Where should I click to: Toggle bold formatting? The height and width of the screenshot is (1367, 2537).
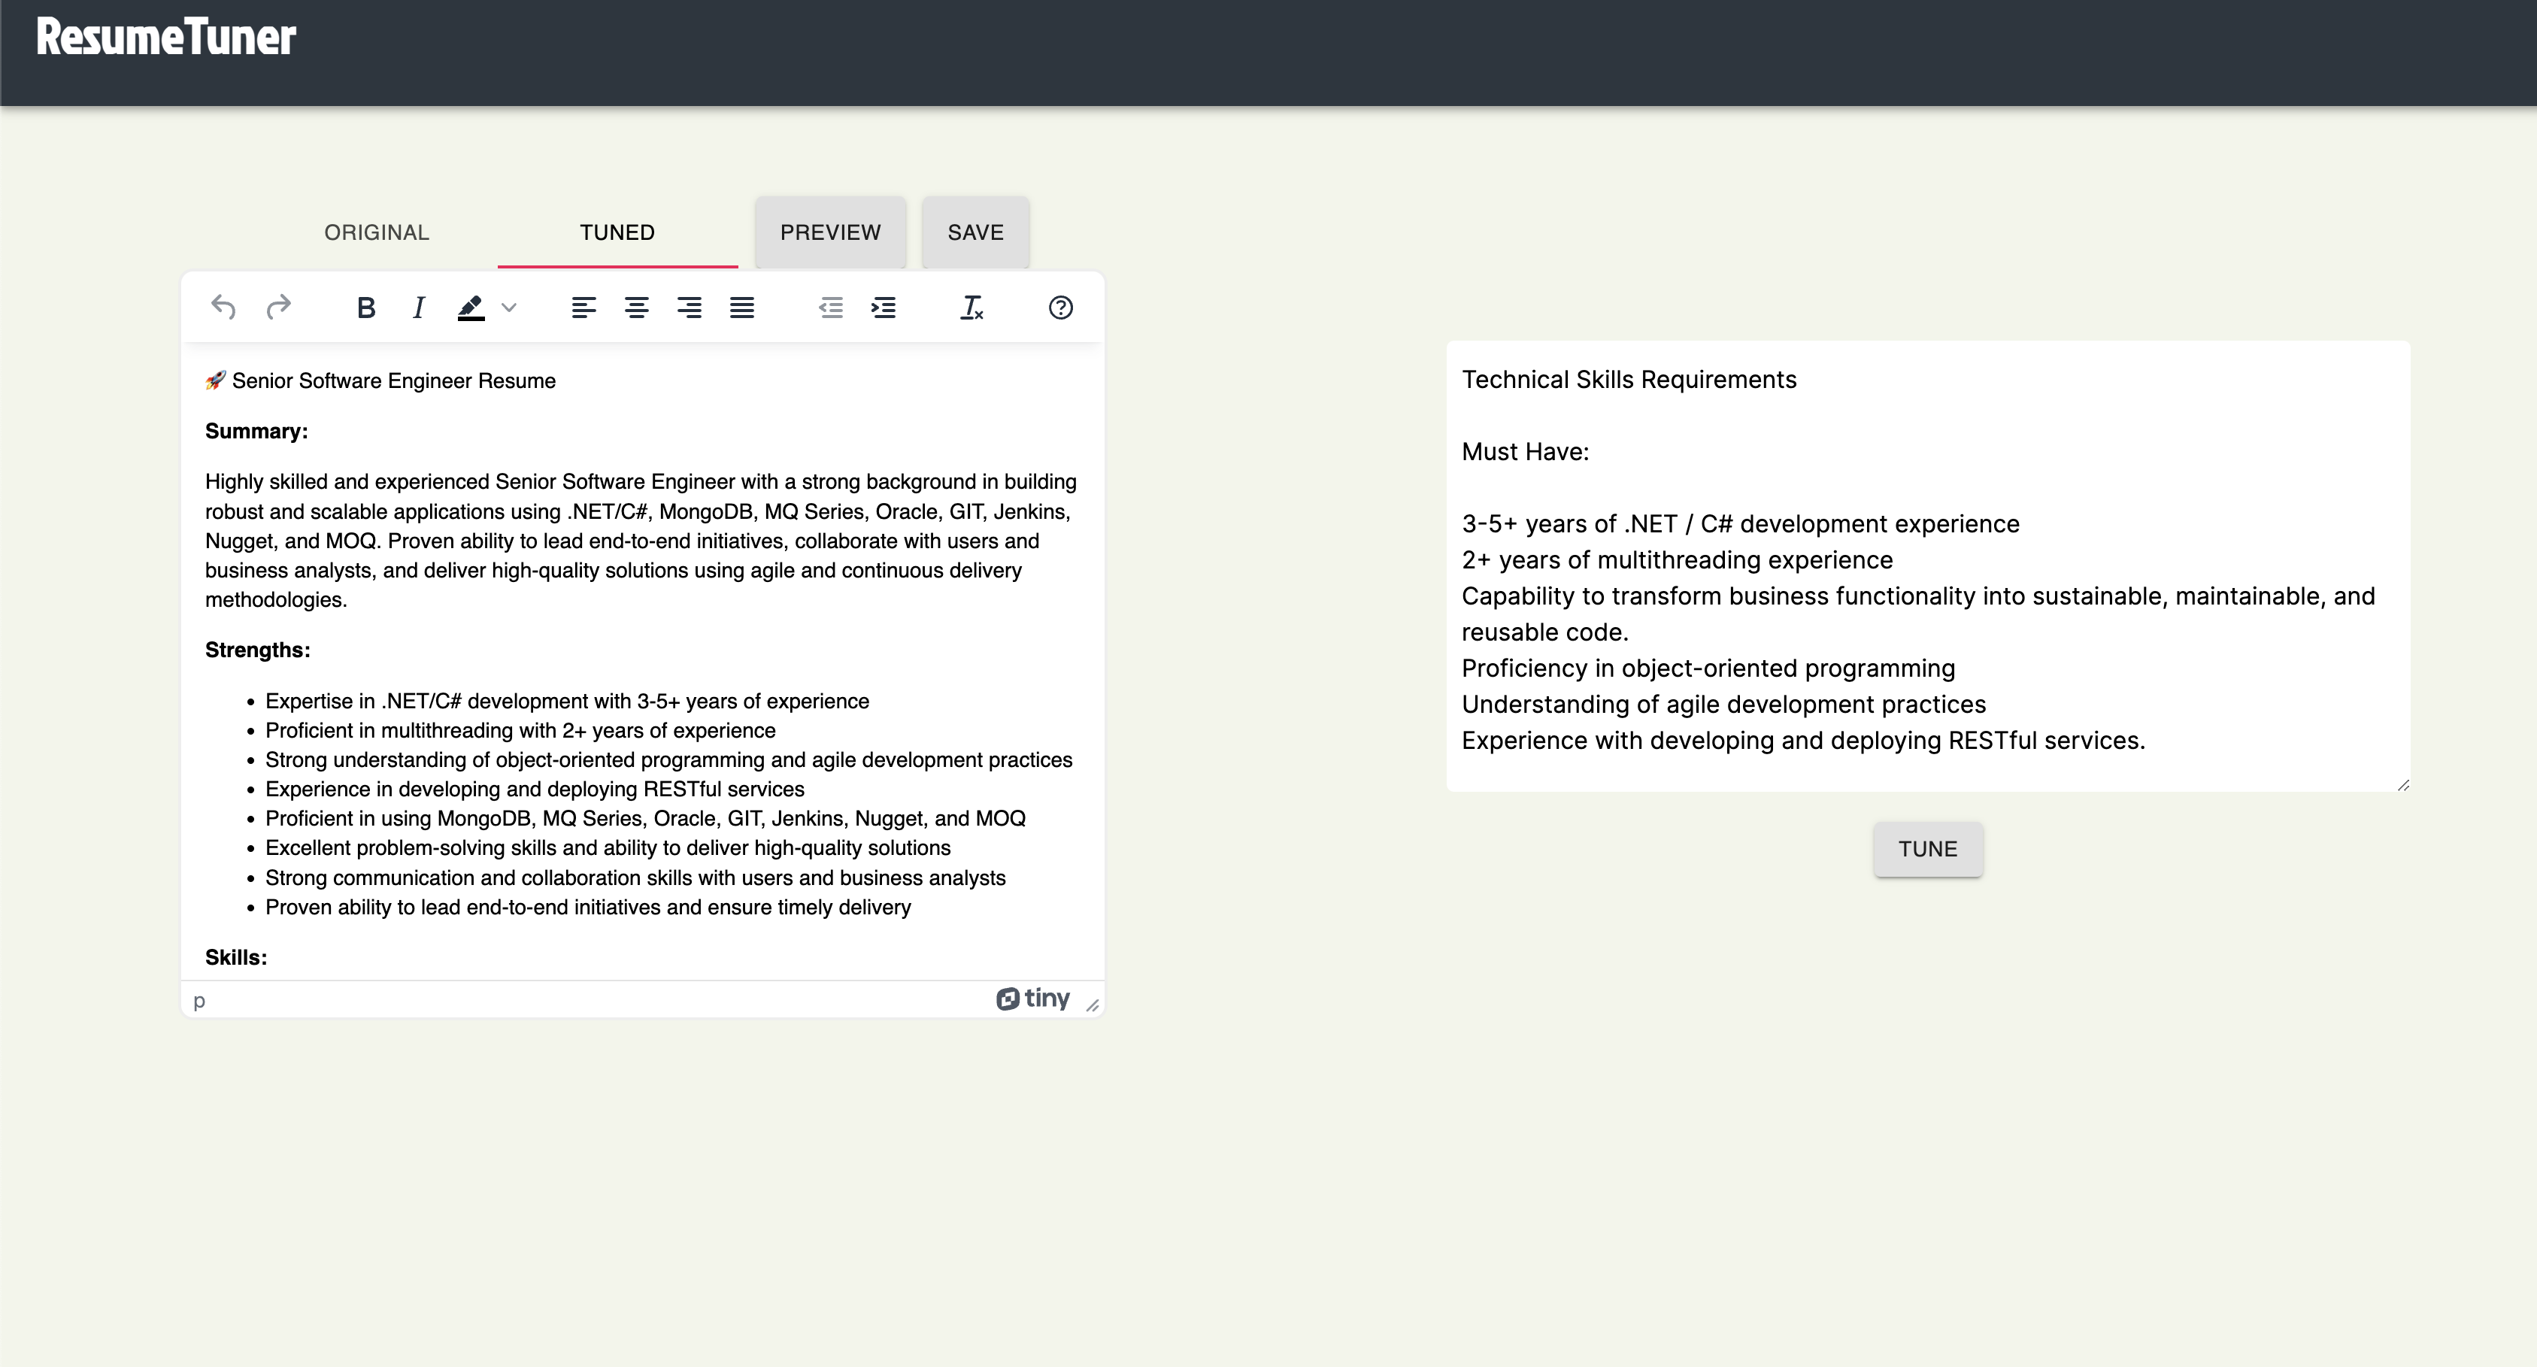365,308
